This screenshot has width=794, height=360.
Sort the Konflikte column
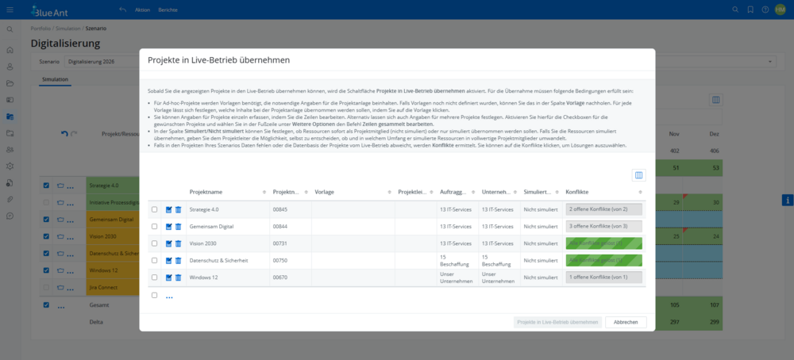tap(640, 193)
